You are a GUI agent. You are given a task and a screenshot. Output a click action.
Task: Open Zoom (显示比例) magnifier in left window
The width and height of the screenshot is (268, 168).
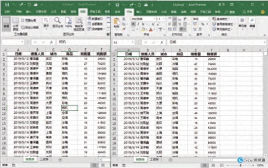click(x=58, y=23)
